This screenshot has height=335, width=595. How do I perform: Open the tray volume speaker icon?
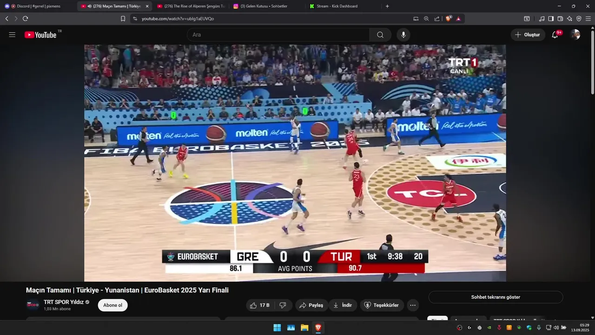tap(556, 328)
